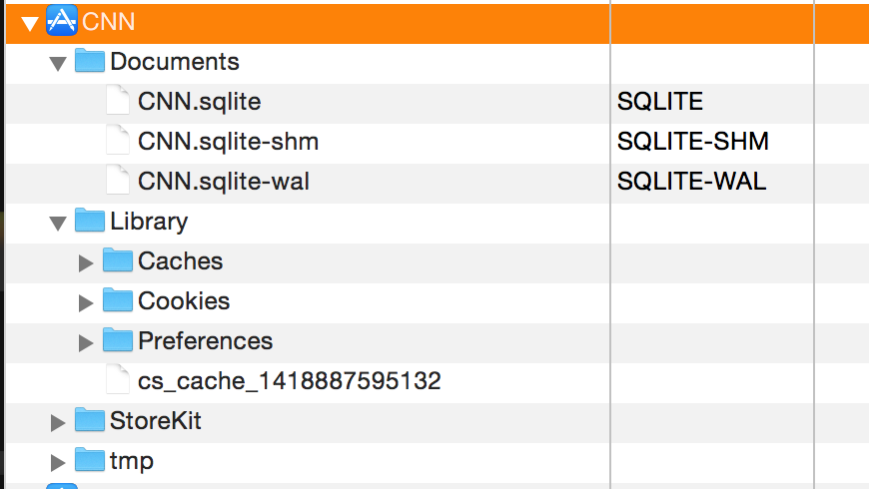
Task: Select the Library folder icon
Action: coord(90,220)
